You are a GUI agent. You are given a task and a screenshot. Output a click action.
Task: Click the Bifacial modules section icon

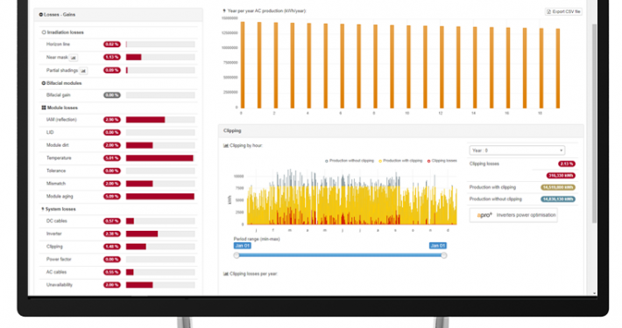tap(44, 83)
